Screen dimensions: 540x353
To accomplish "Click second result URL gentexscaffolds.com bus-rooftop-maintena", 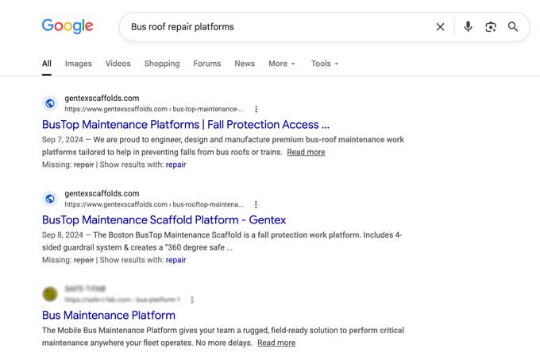I will [154, 204].
